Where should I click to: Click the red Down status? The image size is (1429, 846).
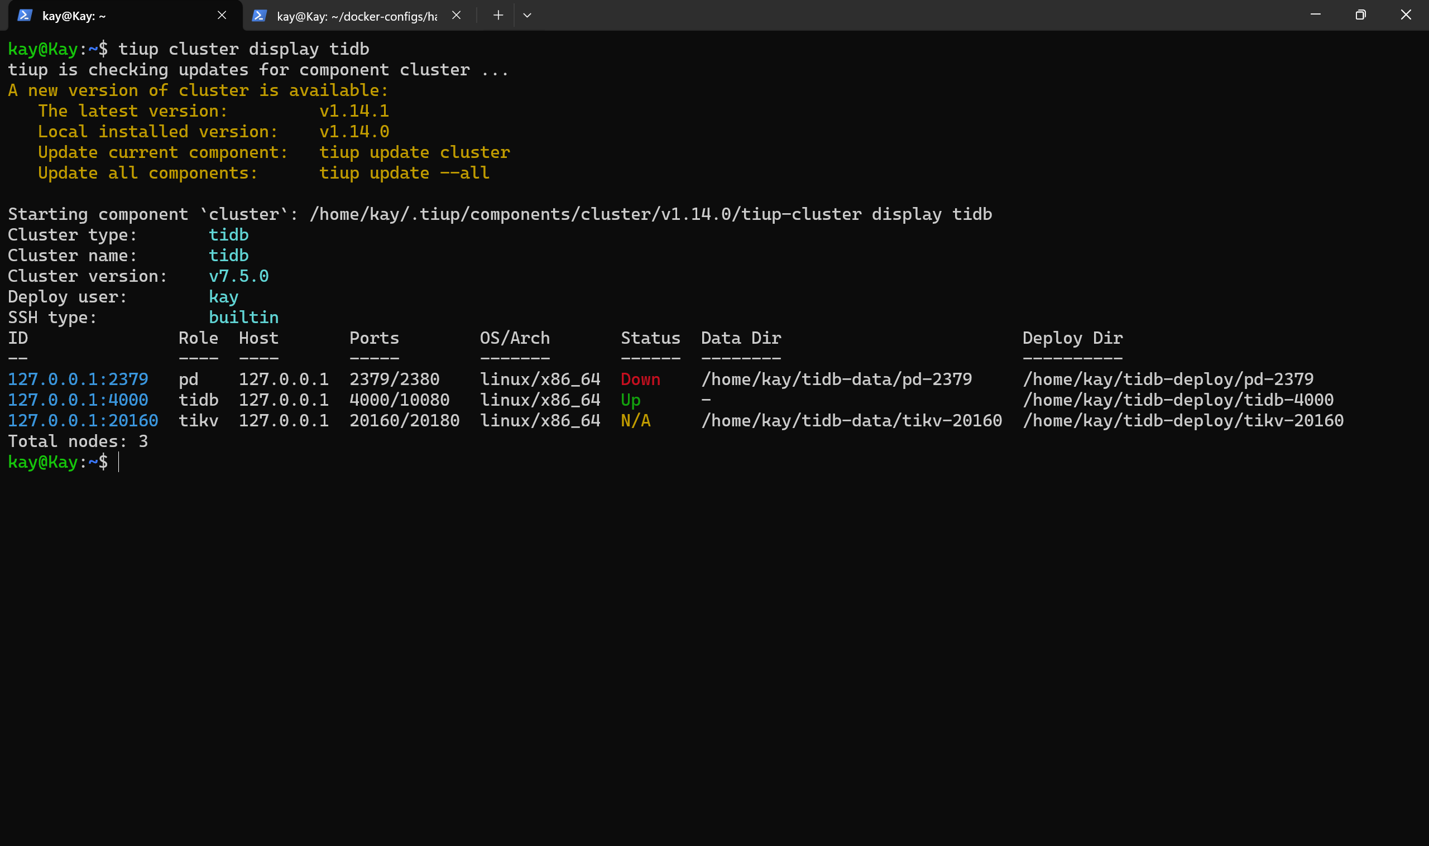640,379
